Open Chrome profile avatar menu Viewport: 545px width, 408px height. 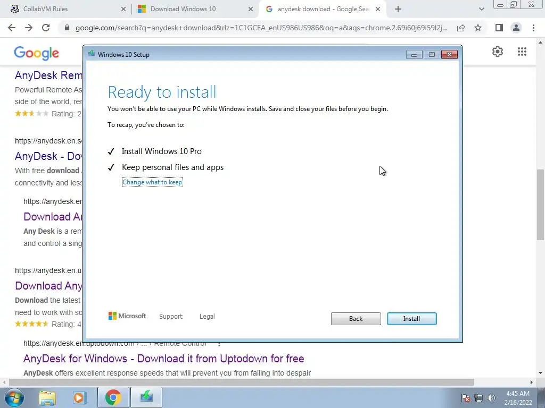point(516,28)
